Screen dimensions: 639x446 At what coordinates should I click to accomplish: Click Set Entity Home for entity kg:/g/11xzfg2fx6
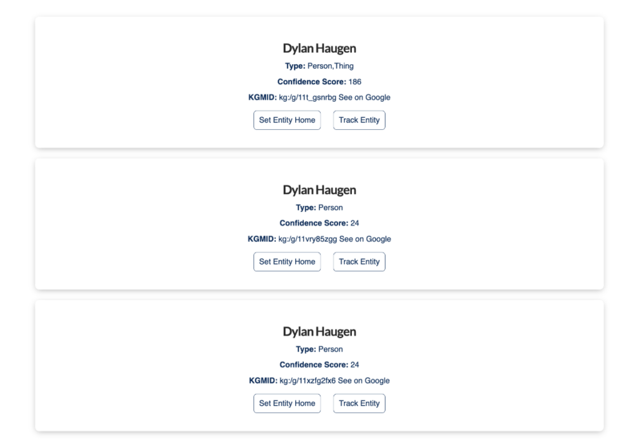click(287, 404)
